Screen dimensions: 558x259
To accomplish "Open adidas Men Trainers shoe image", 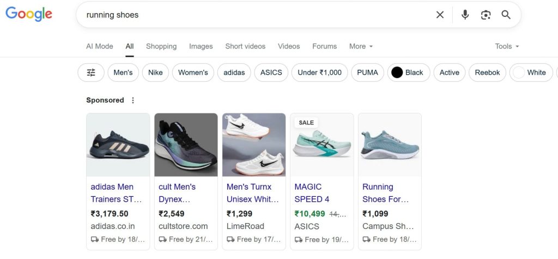I will point(118,144).
